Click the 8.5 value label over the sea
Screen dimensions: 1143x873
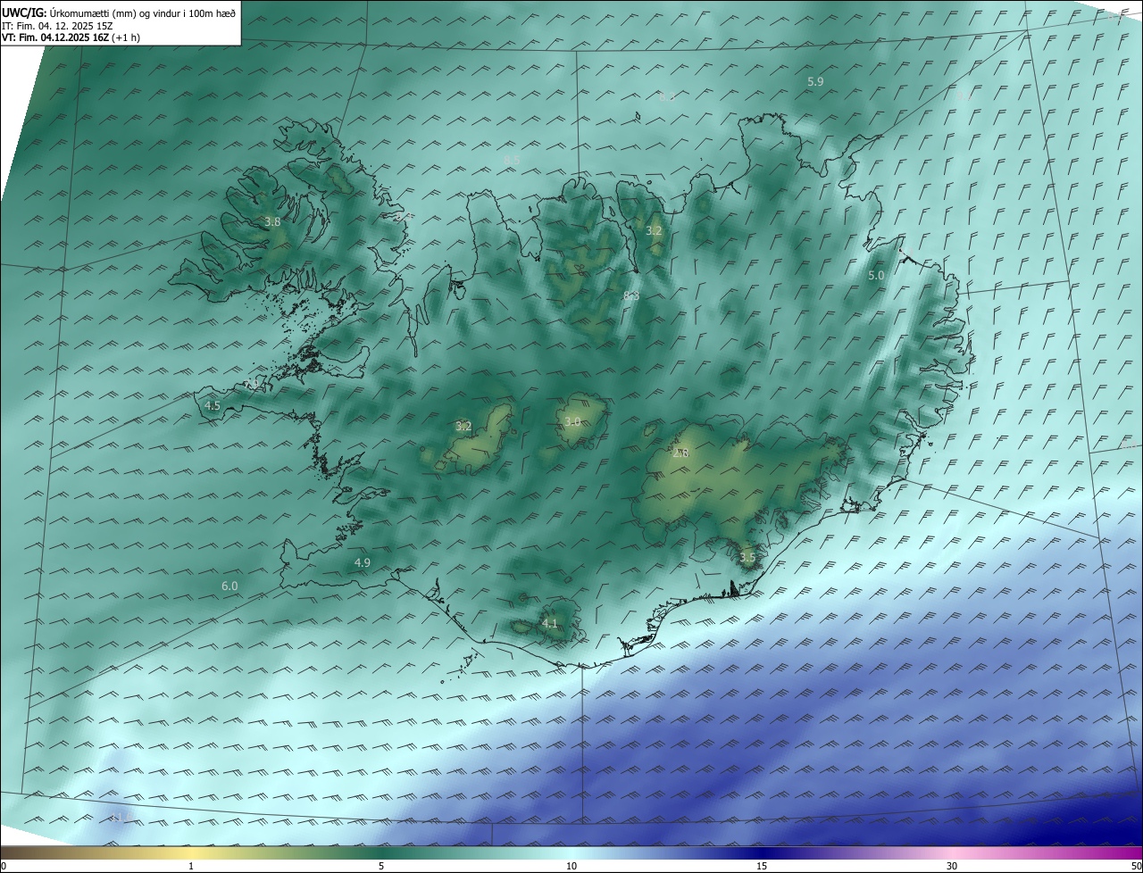[x=512, y=161]
